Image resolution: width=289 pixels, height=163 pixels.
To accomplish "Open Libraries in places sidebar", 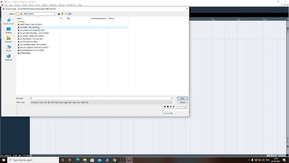I will click(9, 39).
